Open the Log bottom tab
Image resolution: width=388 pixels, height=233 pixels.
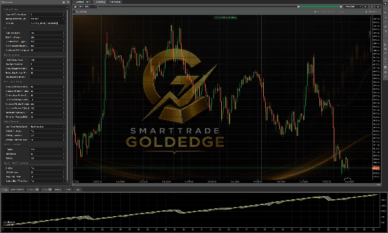(x=78, y=190)
